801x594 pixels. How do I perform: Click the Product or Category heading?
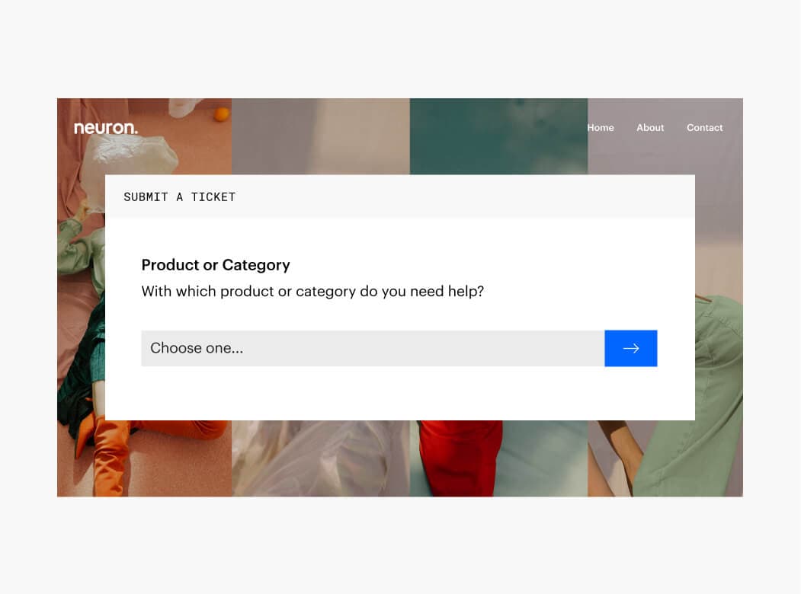tap(216, 265)
